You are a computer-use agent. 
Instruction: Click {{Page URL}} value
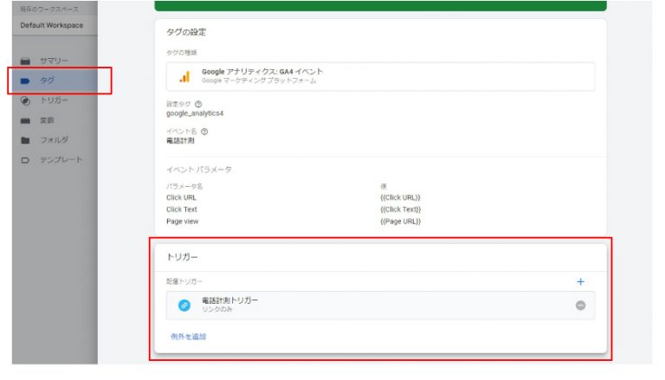(400, 222)
